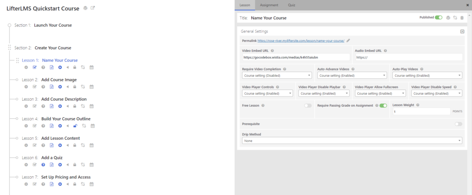
Task: Click the Video Embed URL field
Action: [x=296, y=57]
